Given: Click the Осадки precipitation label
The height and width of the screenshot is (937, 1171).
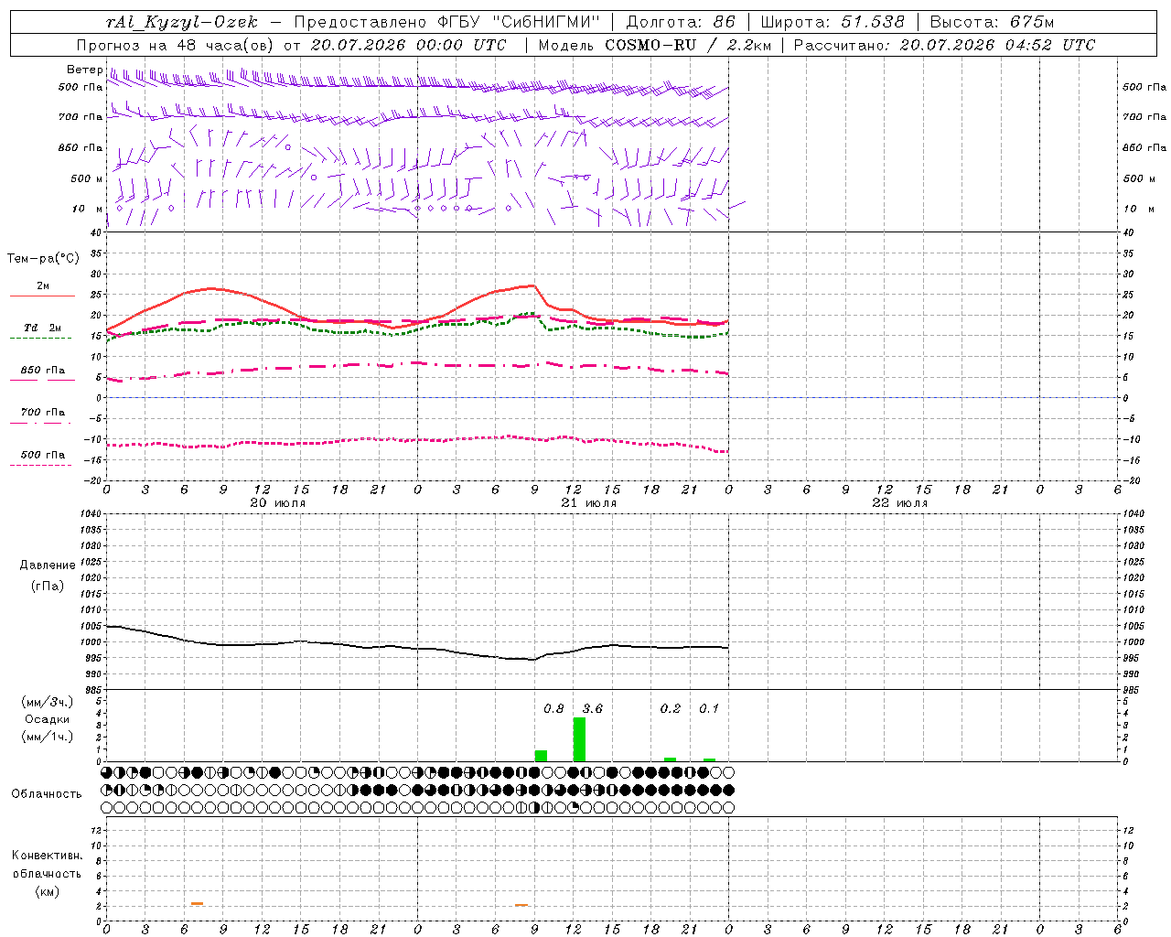Looking at the screenshot, I should [47, 719].
